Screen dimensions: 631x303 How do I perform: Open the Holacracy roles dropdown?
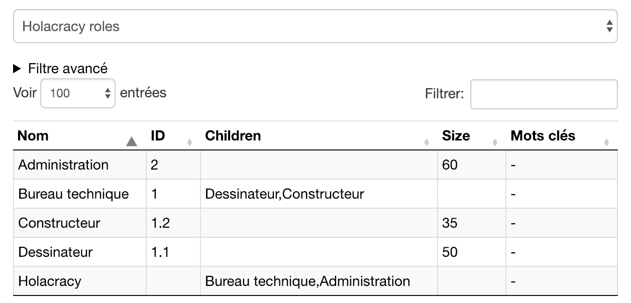pyautogui.click(x=315, y=27)
